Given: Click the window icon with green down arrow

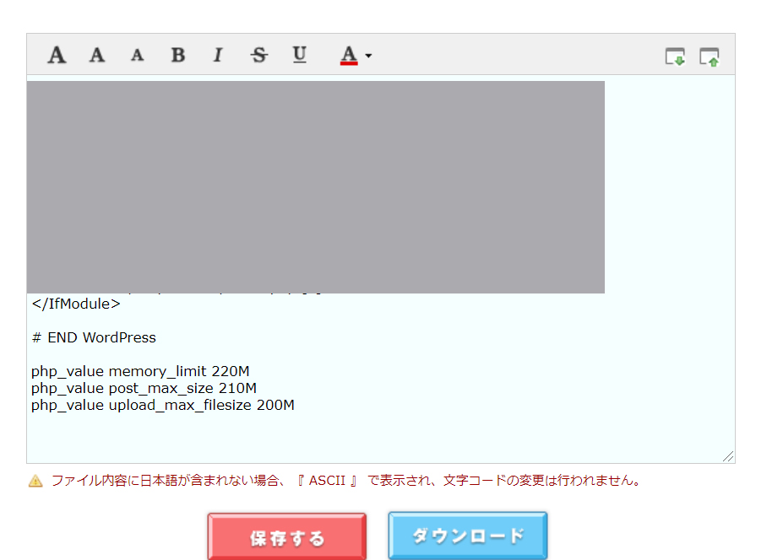Looking at the screenshot, I should (x=674, y=55).
